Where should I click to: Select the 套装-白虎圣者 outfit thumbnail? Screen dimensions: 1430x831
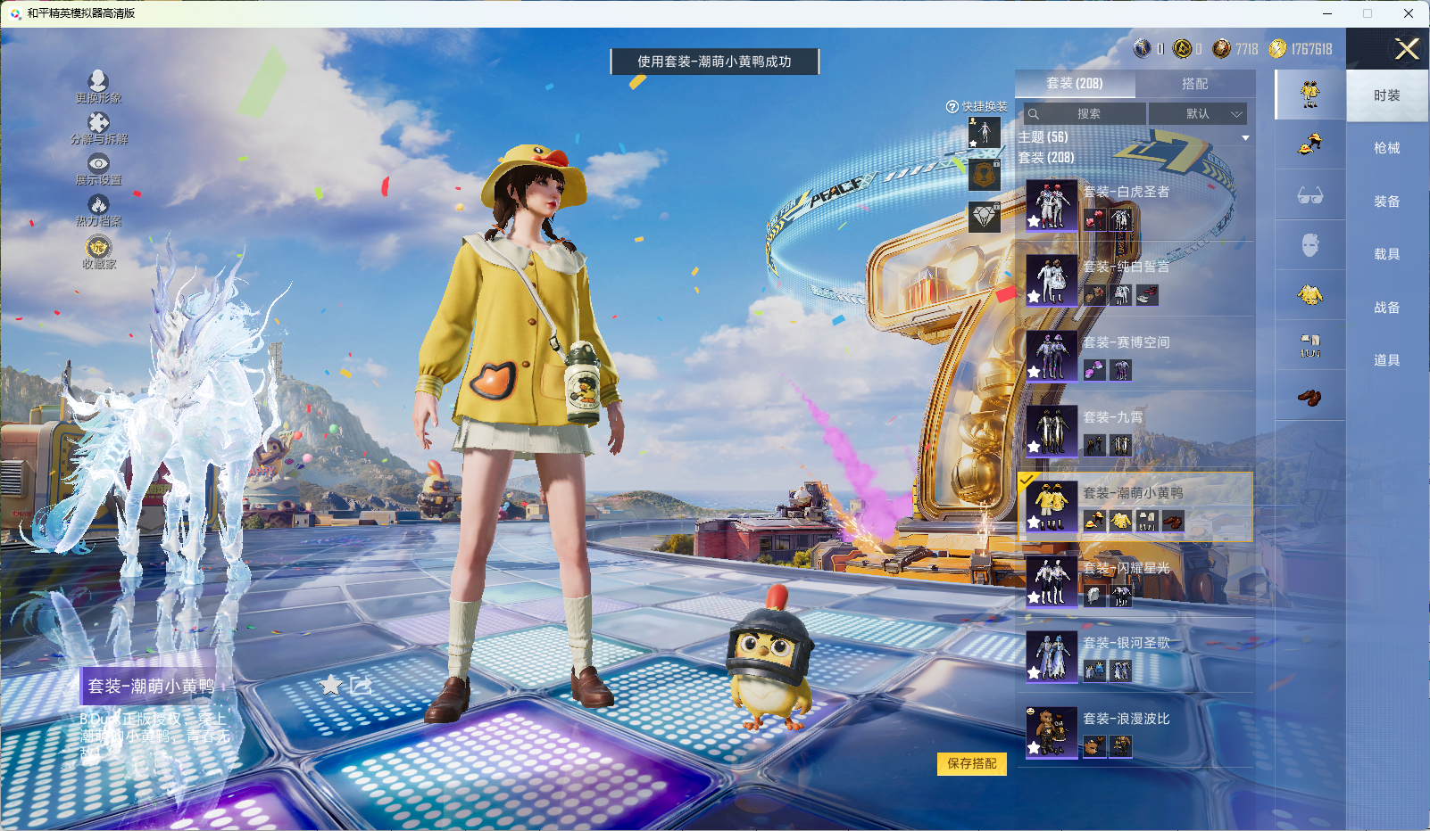(x=1052, y=205)
